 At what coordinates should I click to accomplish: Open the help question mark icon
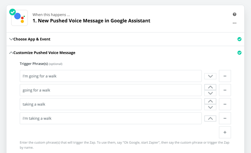click(x=235, y=14)
